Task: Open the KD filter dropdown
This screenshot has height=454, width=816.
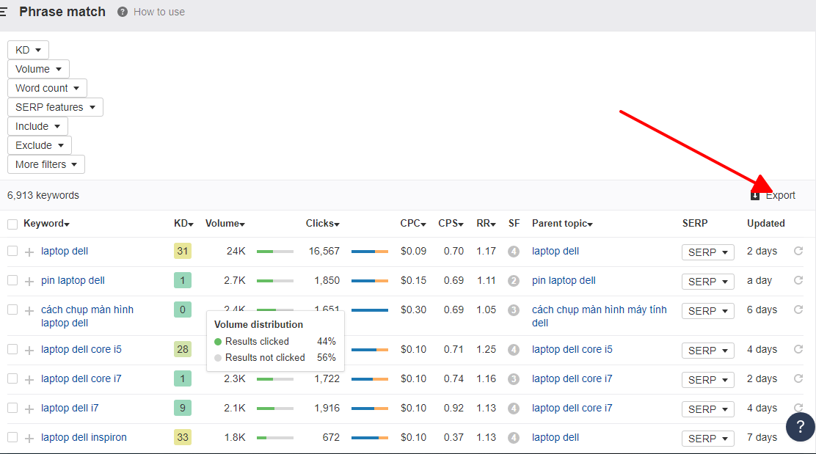Action: click(x=28, y=50)
